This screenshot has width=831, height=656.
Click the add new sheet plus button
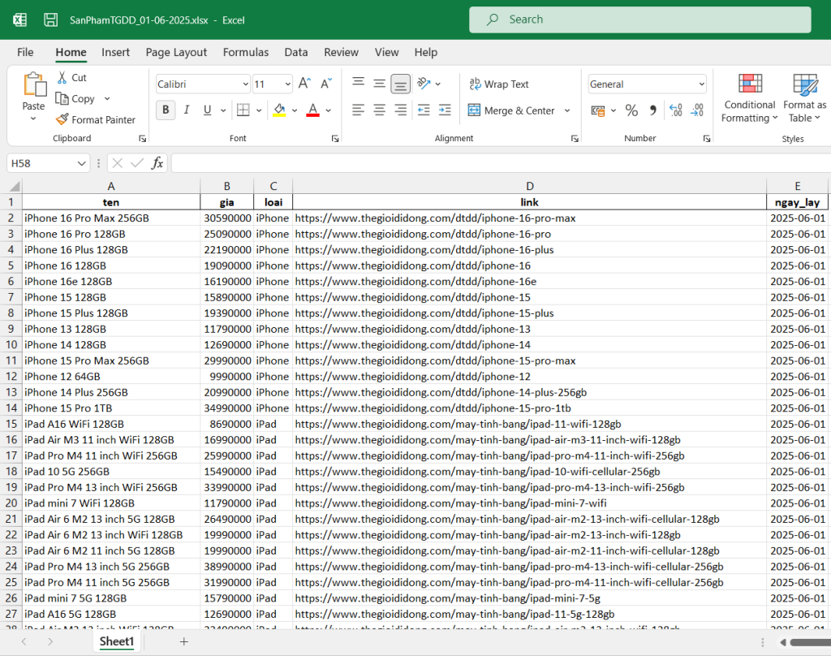184,641
